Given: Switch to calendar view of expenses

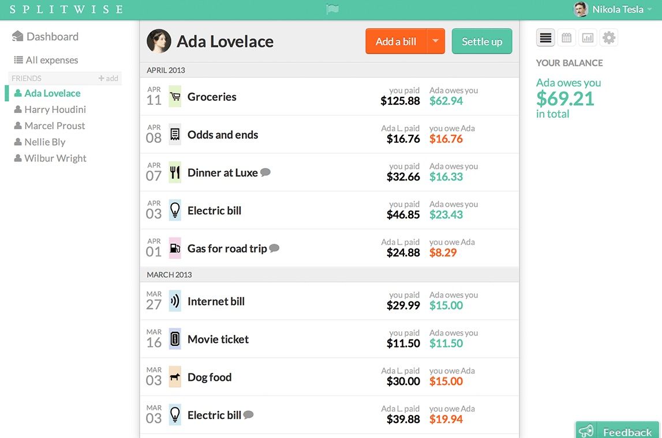Looking at the screenshot, I should tap(566, 37).
